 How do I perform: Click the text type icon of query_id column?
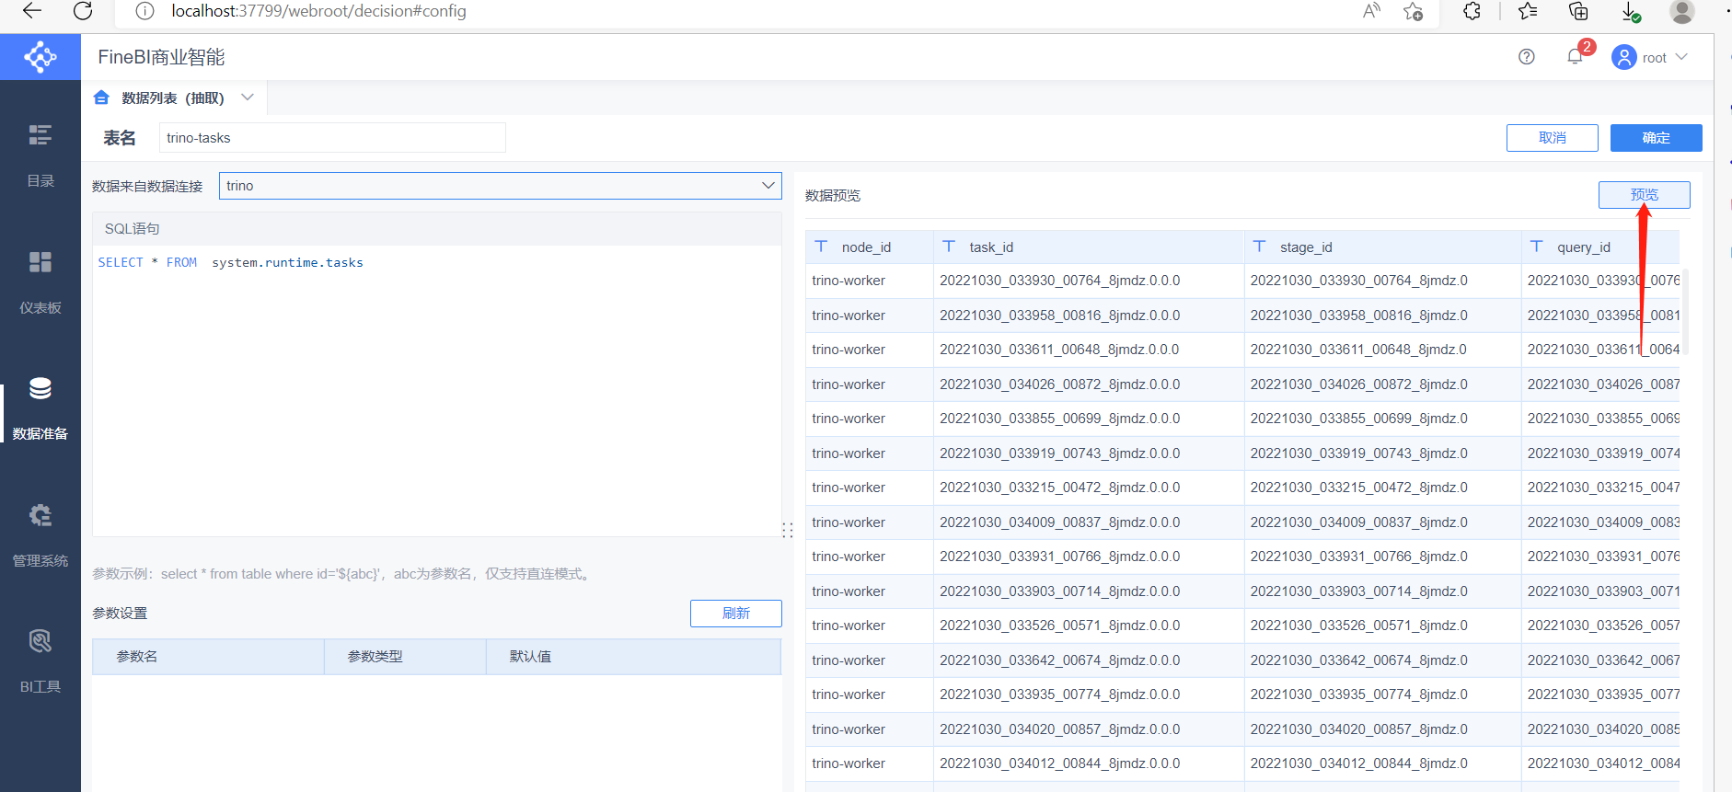pyautogui.click(x=1537, y=247)
